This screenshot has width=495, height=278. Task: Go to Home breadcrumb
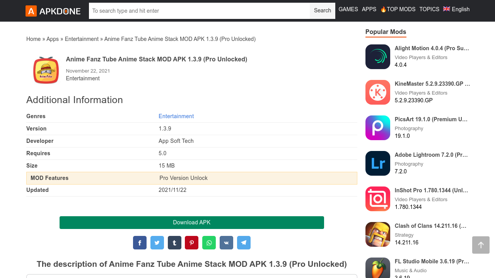(x=33, y=39)
